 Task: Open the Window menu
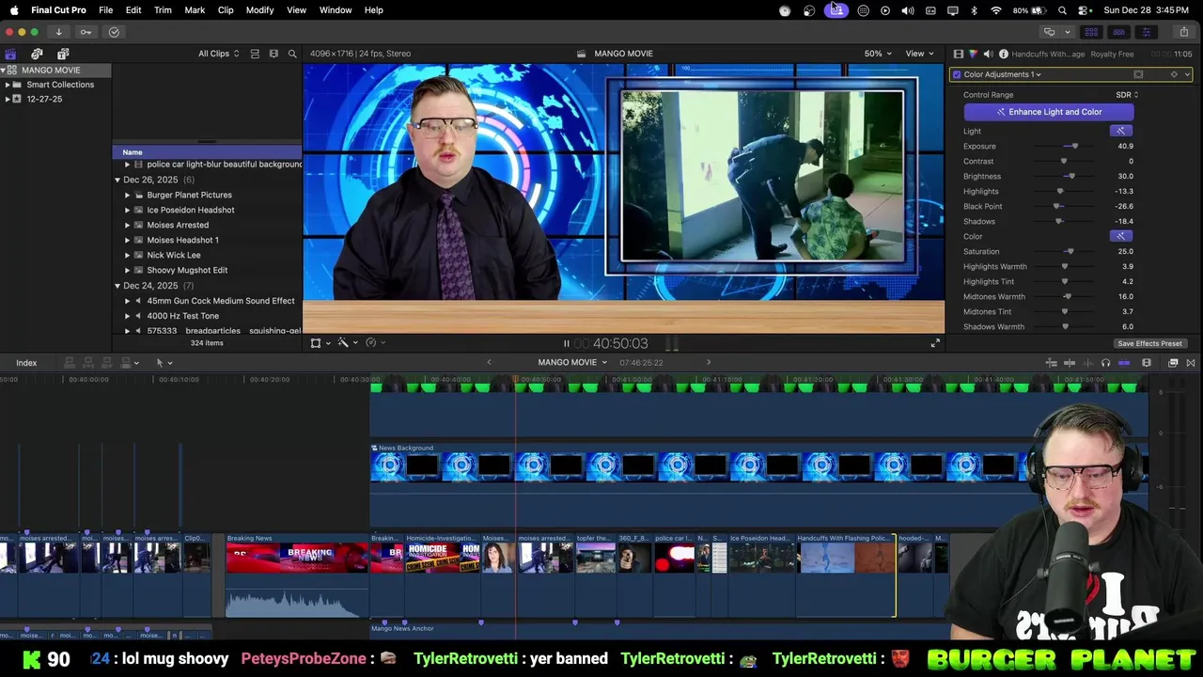(336, 9)
